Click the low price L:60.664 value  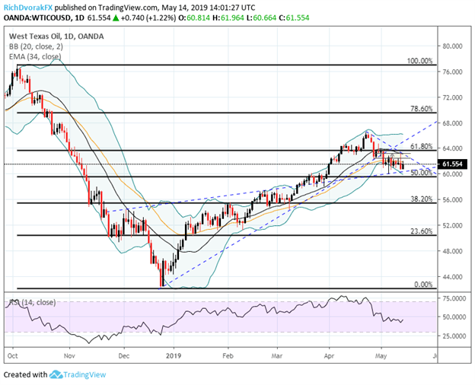(x=262, y=17)
